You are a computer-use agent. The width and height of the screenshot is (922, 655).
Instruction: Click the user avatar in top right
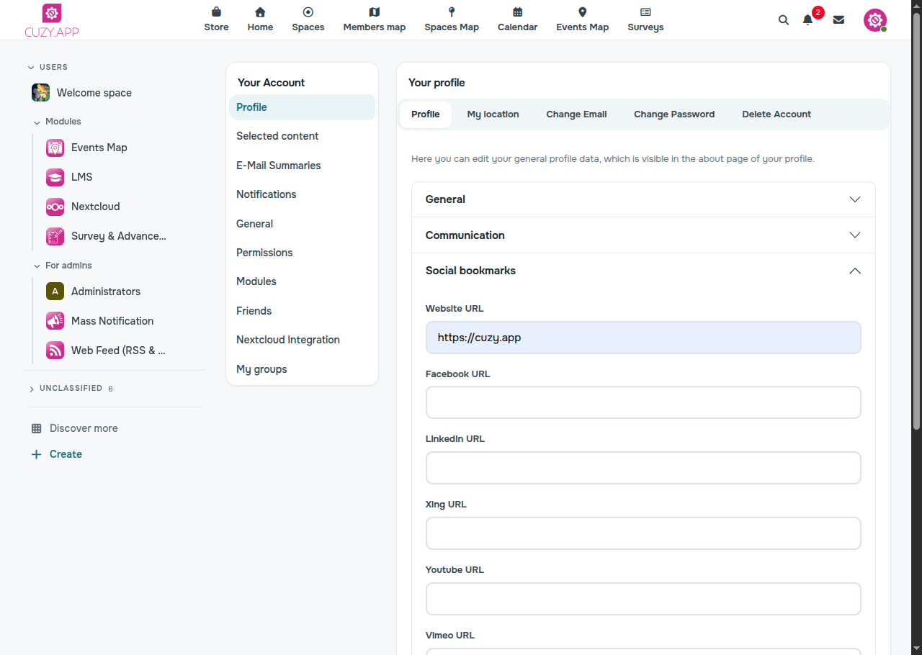[875, 20]
